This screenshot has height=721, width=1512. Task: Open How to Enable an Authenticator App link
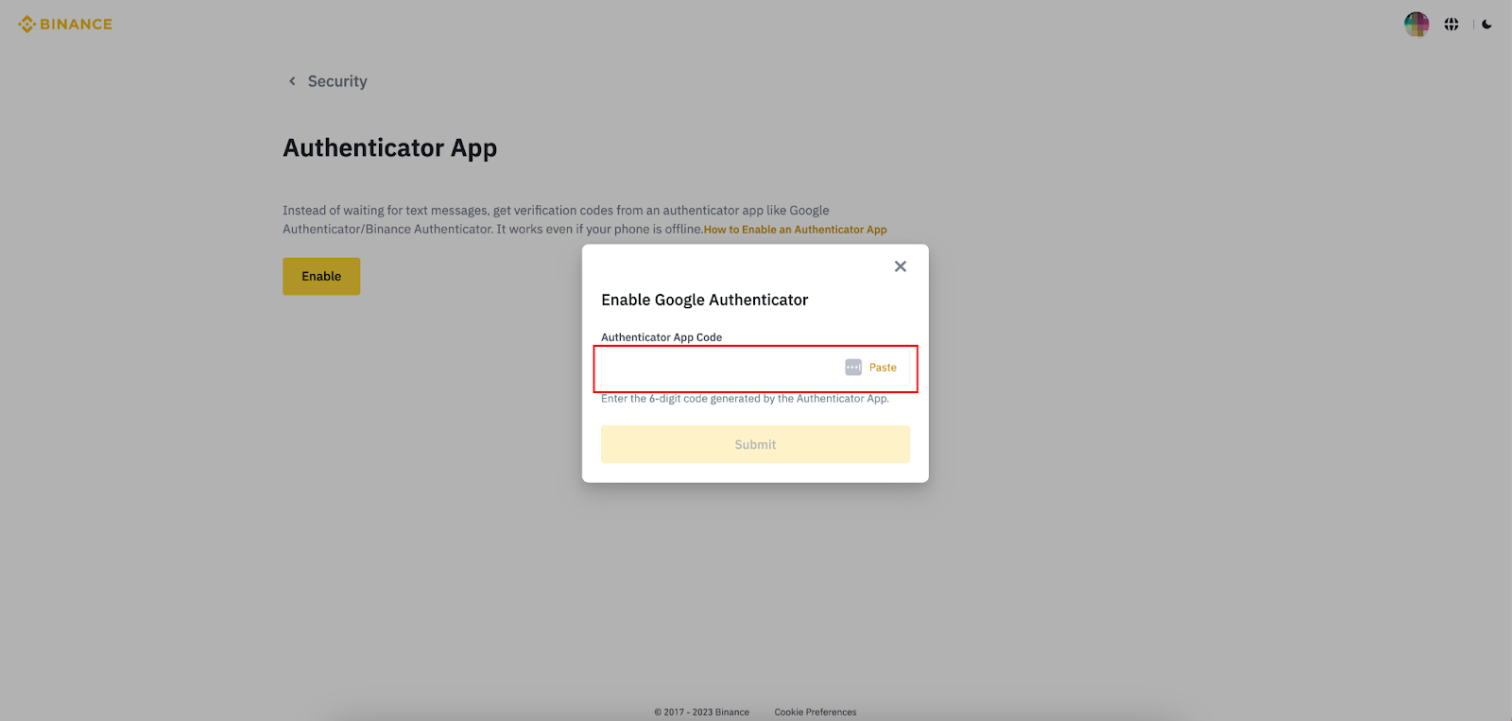coord(795,230)
